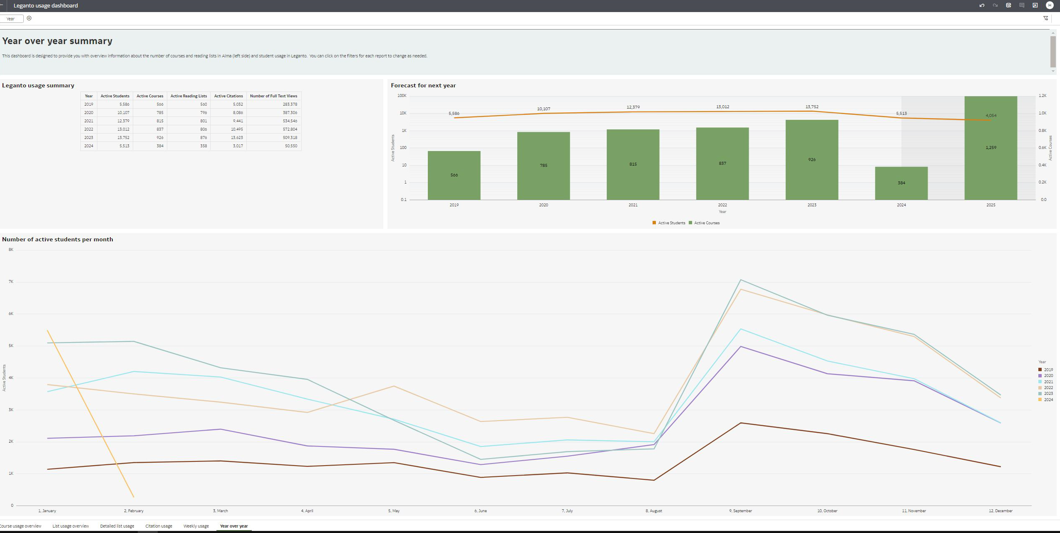
Task: Click the 2019 green bar labeled 566
Action: pos(454,175)
